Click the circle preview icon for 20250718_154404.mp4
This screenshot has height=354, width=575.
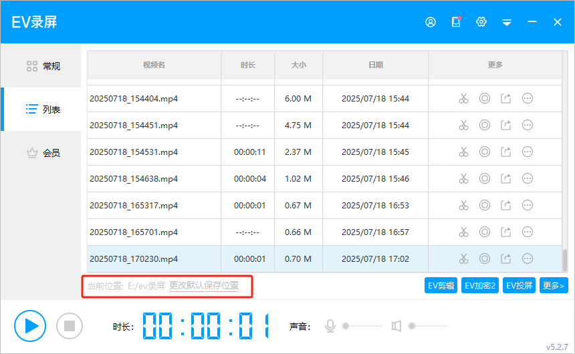(485, 99)
